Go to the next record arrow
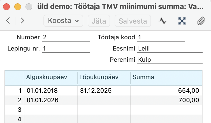 [x=22, y=20]
